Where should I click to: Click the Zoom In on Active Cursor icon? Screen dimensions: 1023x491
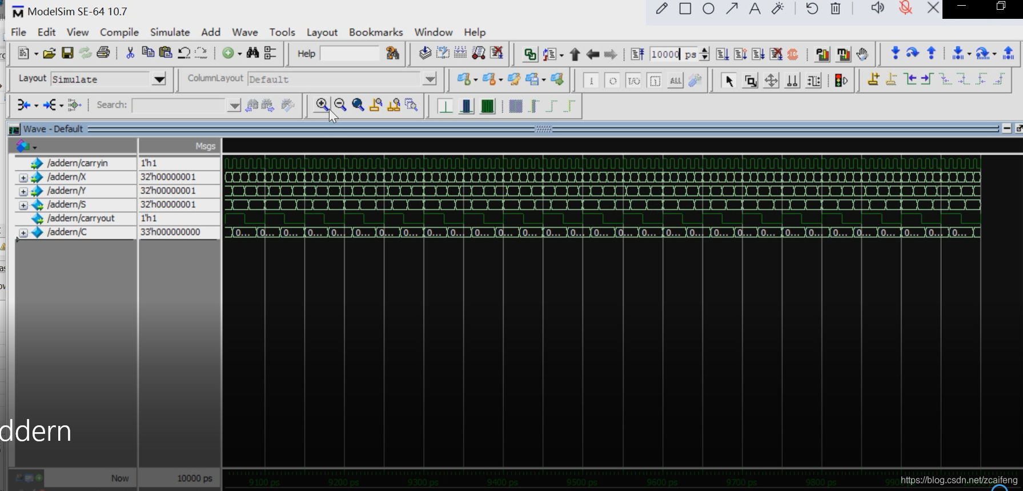pos(376,104)
